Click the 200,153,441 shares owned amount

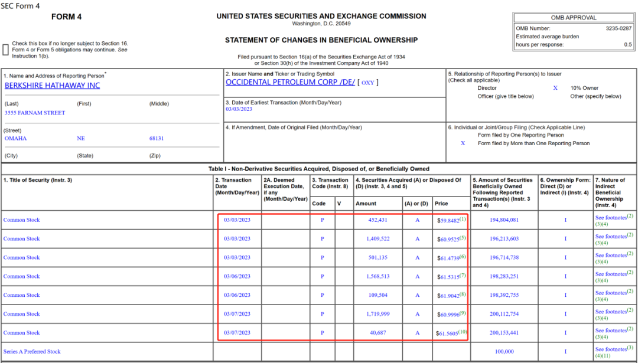504,333
